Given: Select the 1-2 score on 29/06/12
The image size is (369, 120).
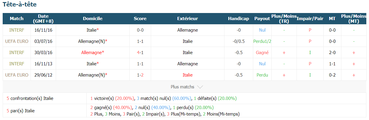Looking at the screenshot, I should [x=140, y=75].
